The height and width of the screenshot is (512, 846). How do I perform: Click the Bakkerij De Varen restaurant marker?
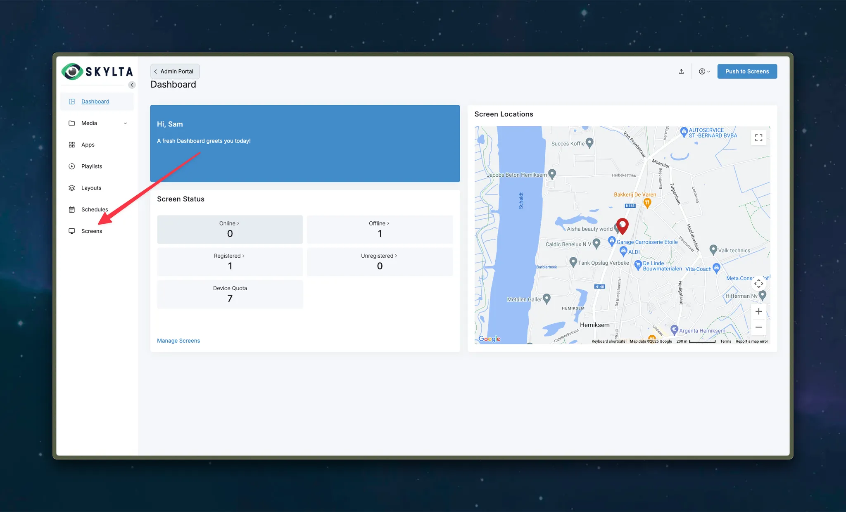pos(647,202)
